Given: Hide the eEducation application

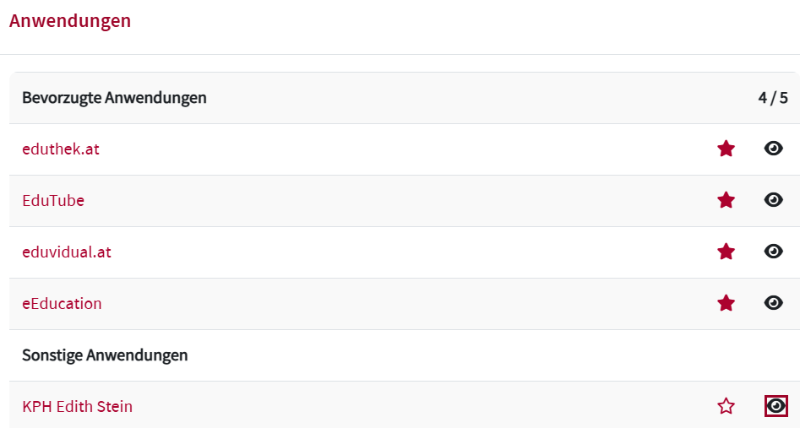Looking at the screenshot, I should 774,304.
